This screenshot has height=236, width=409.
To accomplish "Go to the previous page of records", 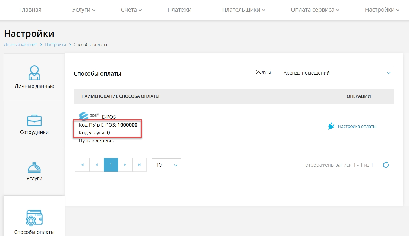I will tap(97, 165).
